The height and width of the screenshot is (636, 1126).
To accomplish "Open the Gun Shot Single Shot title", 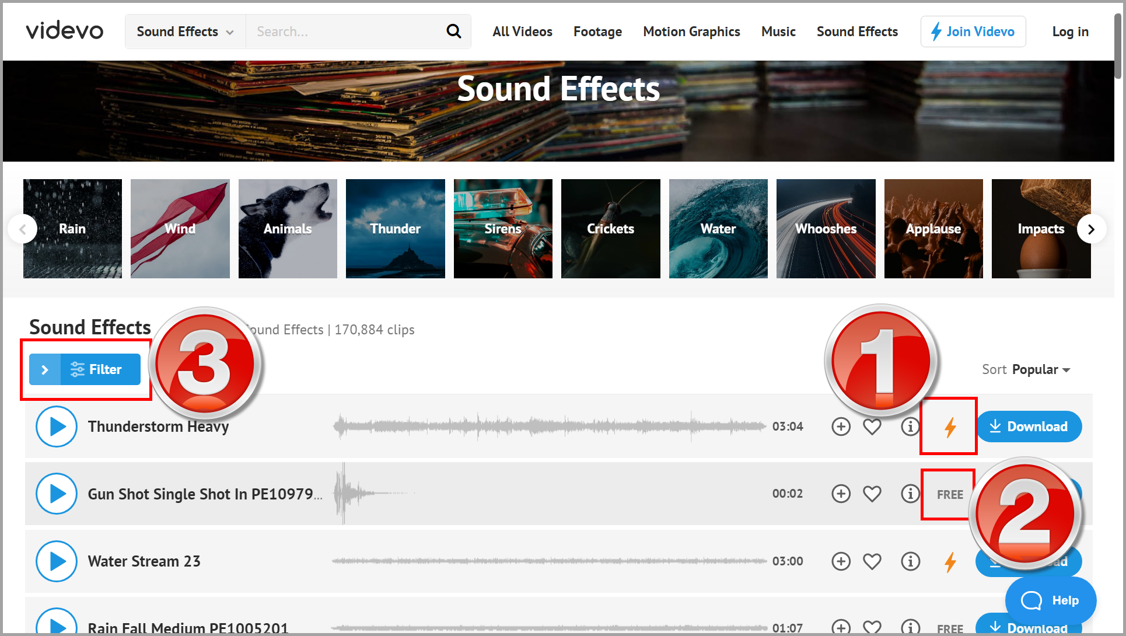I will pyautogui.click(x=205, y=494).
